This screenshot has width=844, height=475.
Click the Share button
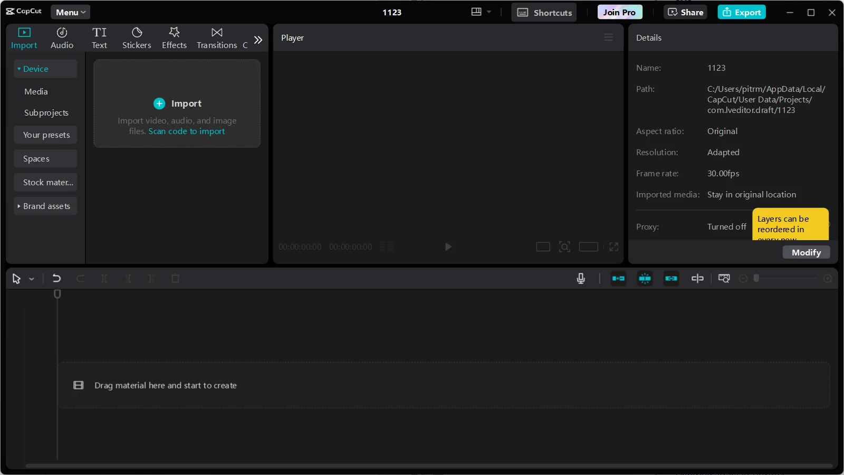(685, 12)
